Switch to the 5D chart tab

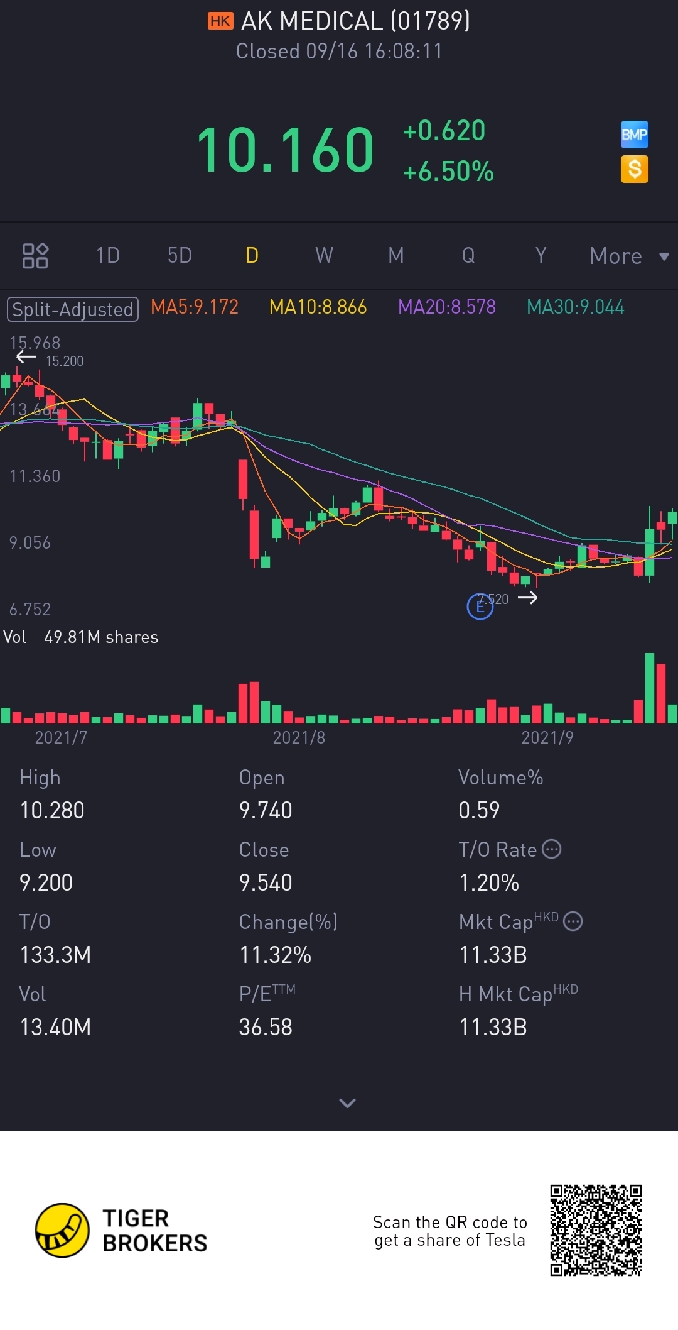(180, 256)
